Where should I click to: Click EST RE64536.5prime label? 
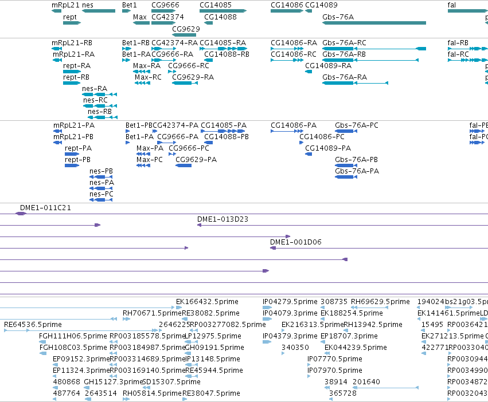tap(33, 325)
